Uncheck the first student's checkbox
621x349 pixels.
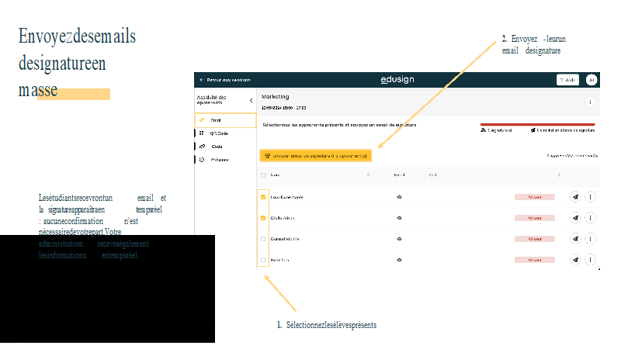click(263, 197)
